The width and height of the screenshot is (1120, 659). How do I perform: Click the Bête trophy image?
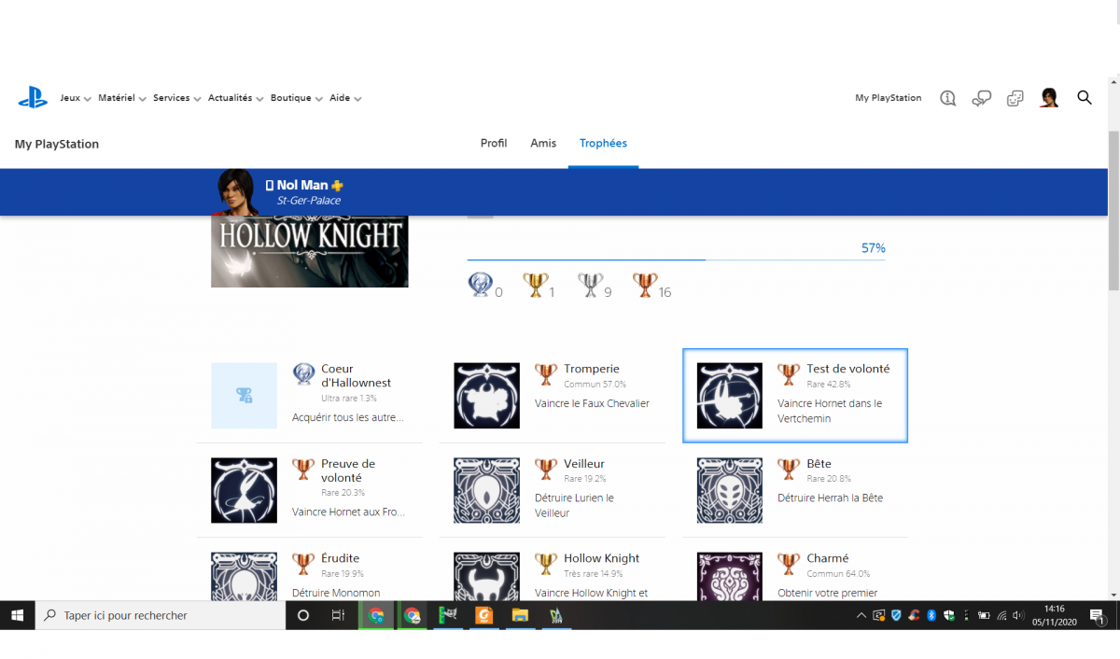(730, 490)
